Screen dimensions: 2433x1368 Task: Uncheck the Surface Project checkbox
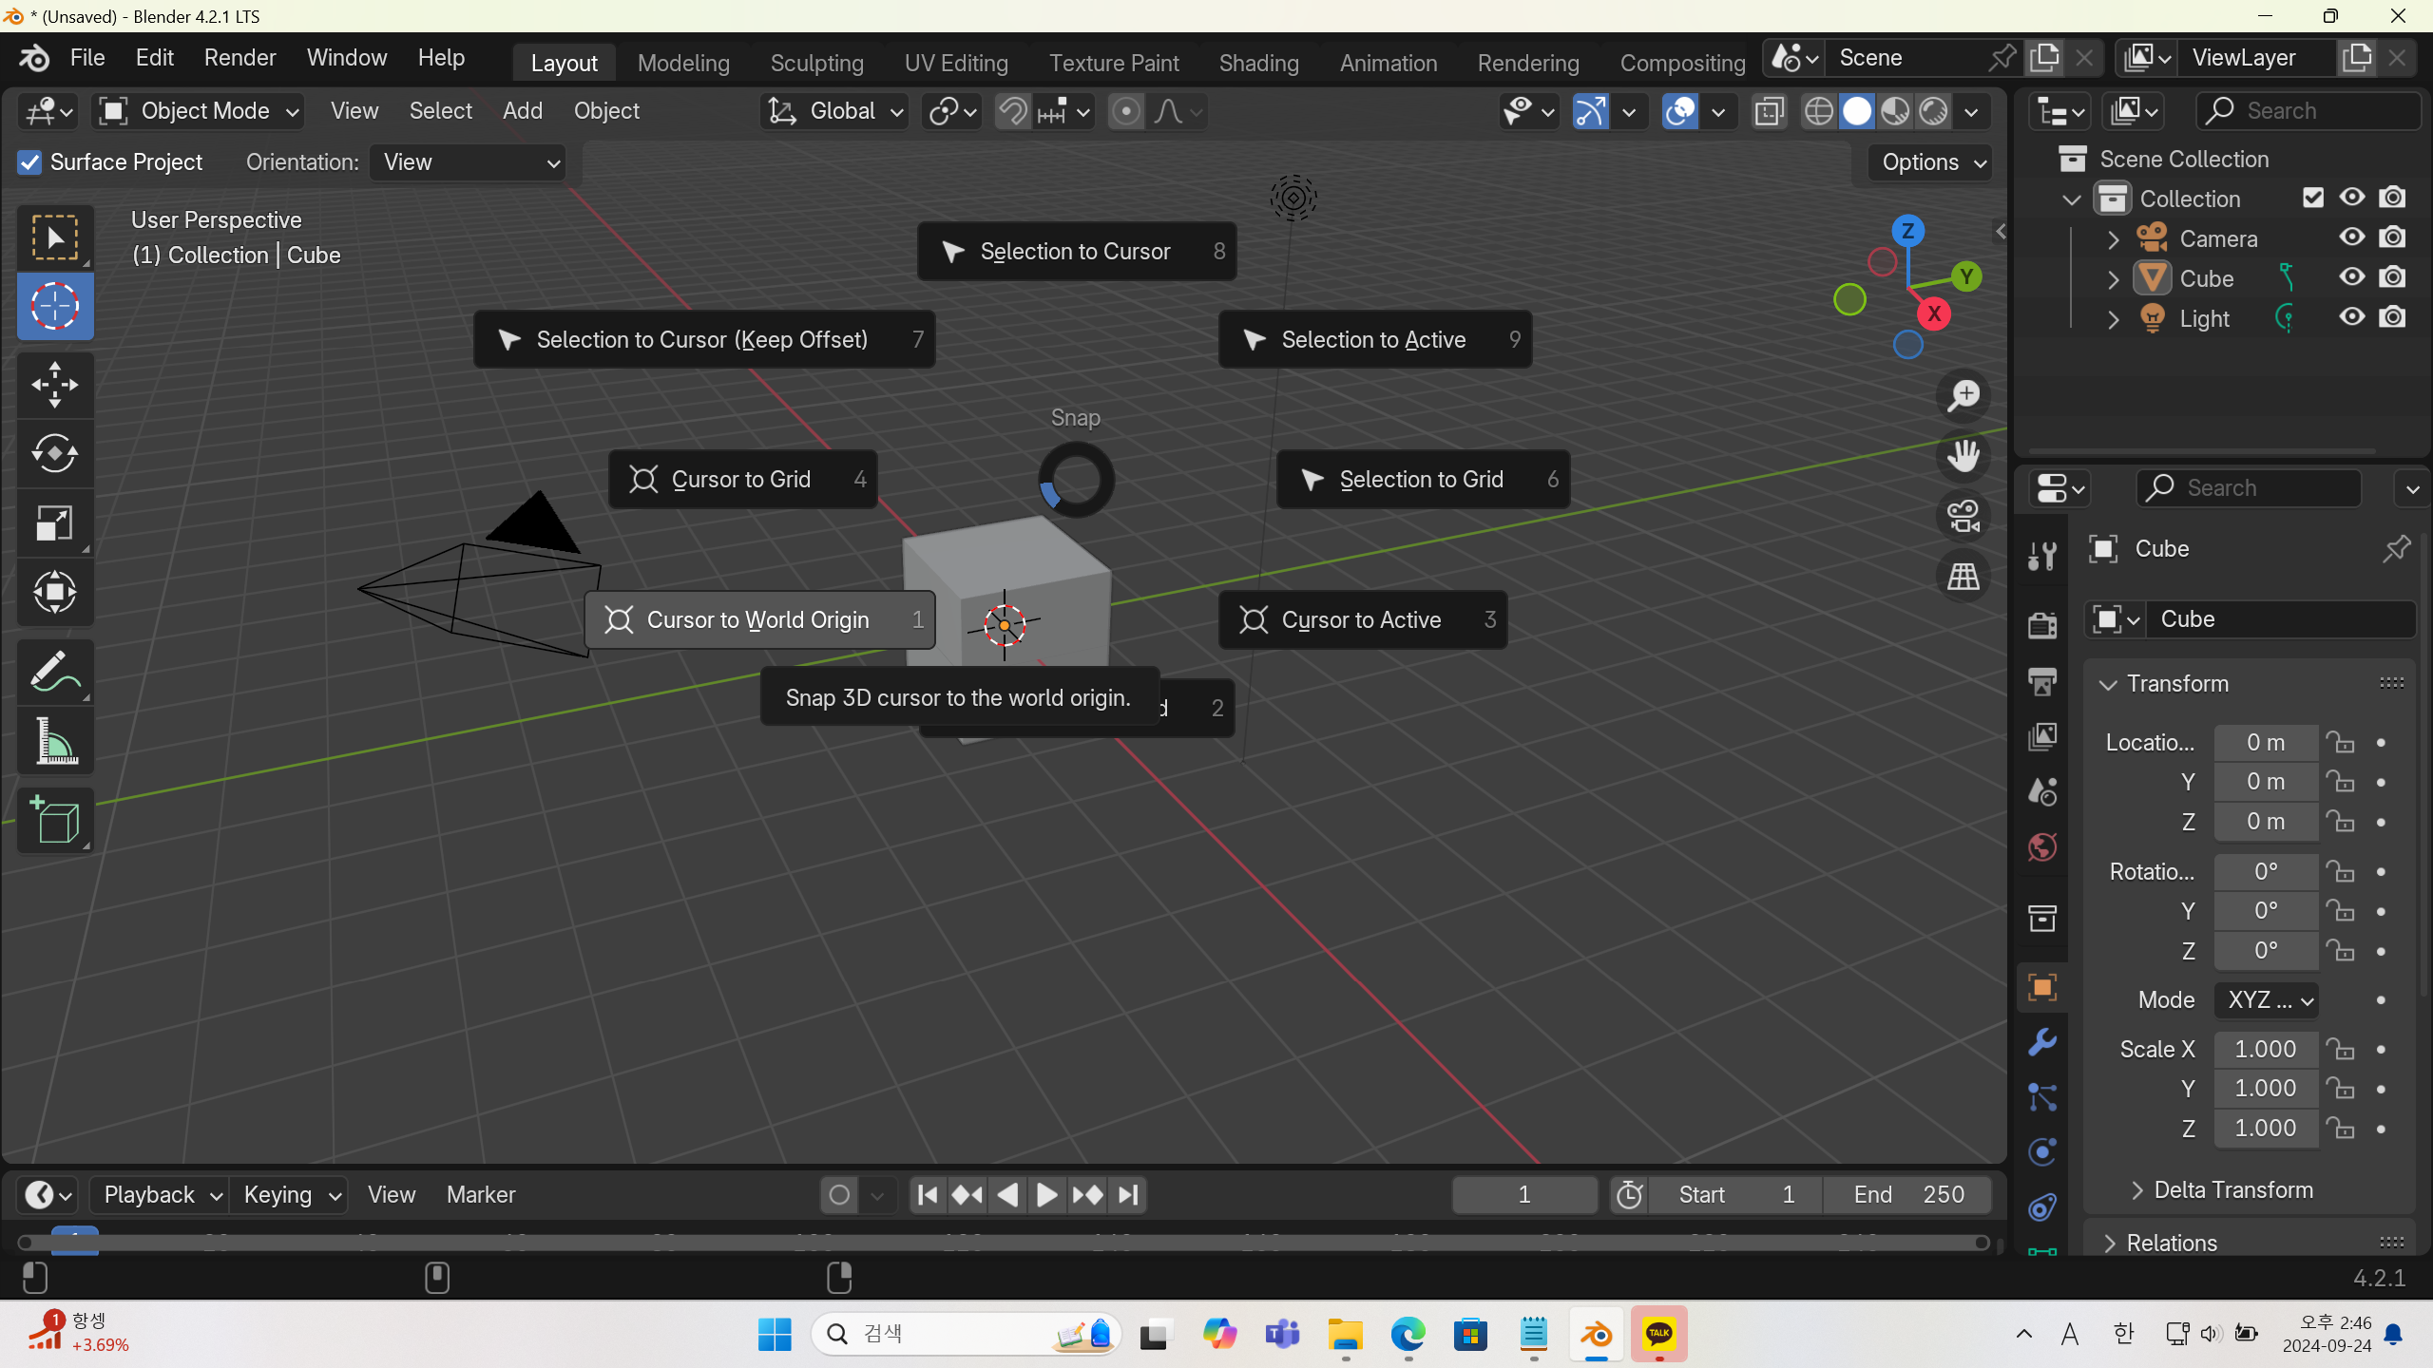(29, 162)
